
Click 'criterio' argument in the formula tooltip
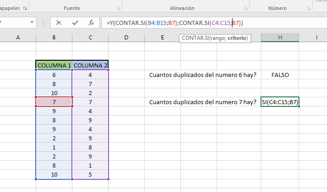point(237,38)
